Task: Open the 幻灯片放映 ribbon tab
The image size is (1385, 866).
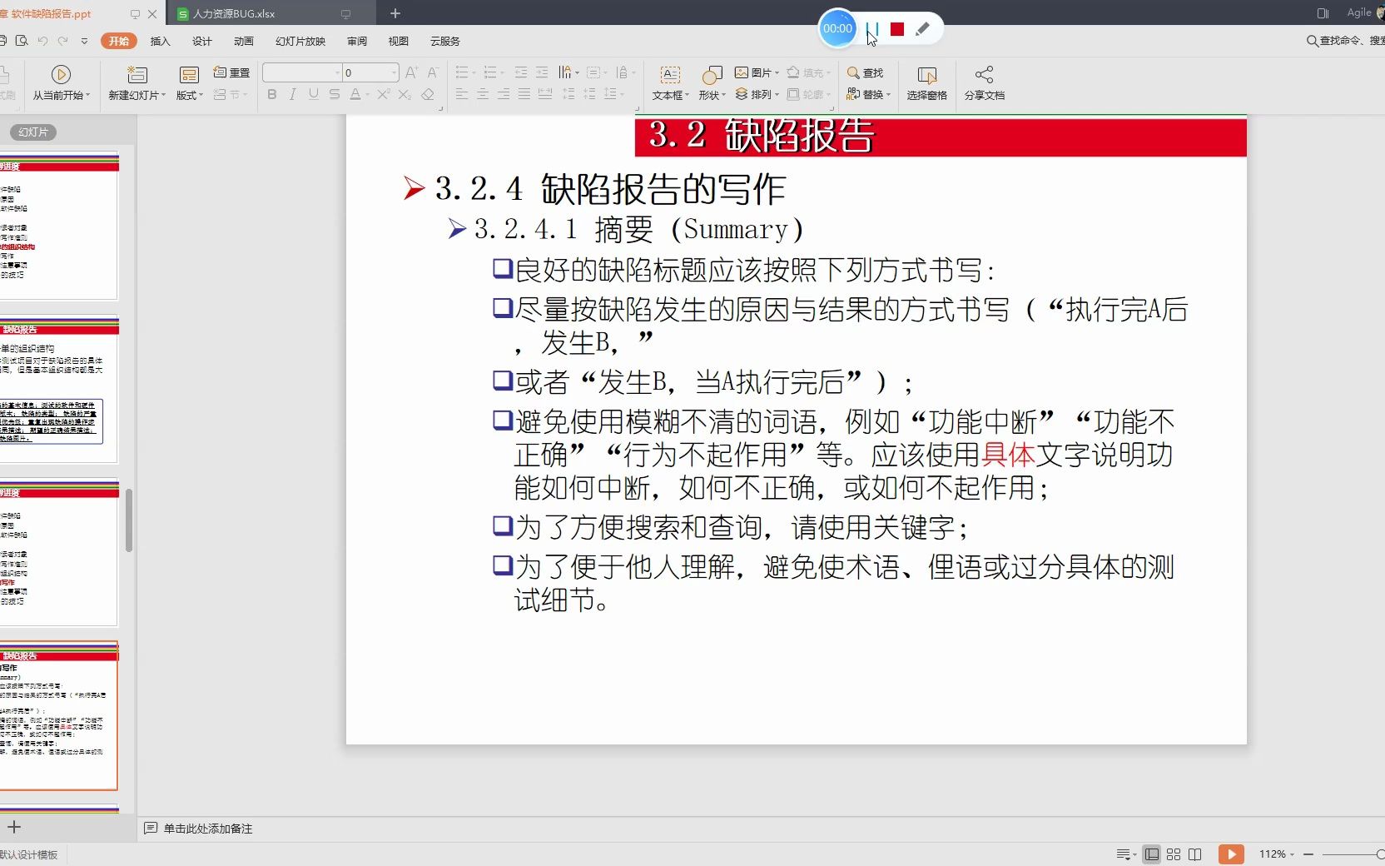Action: pos(300,41)
